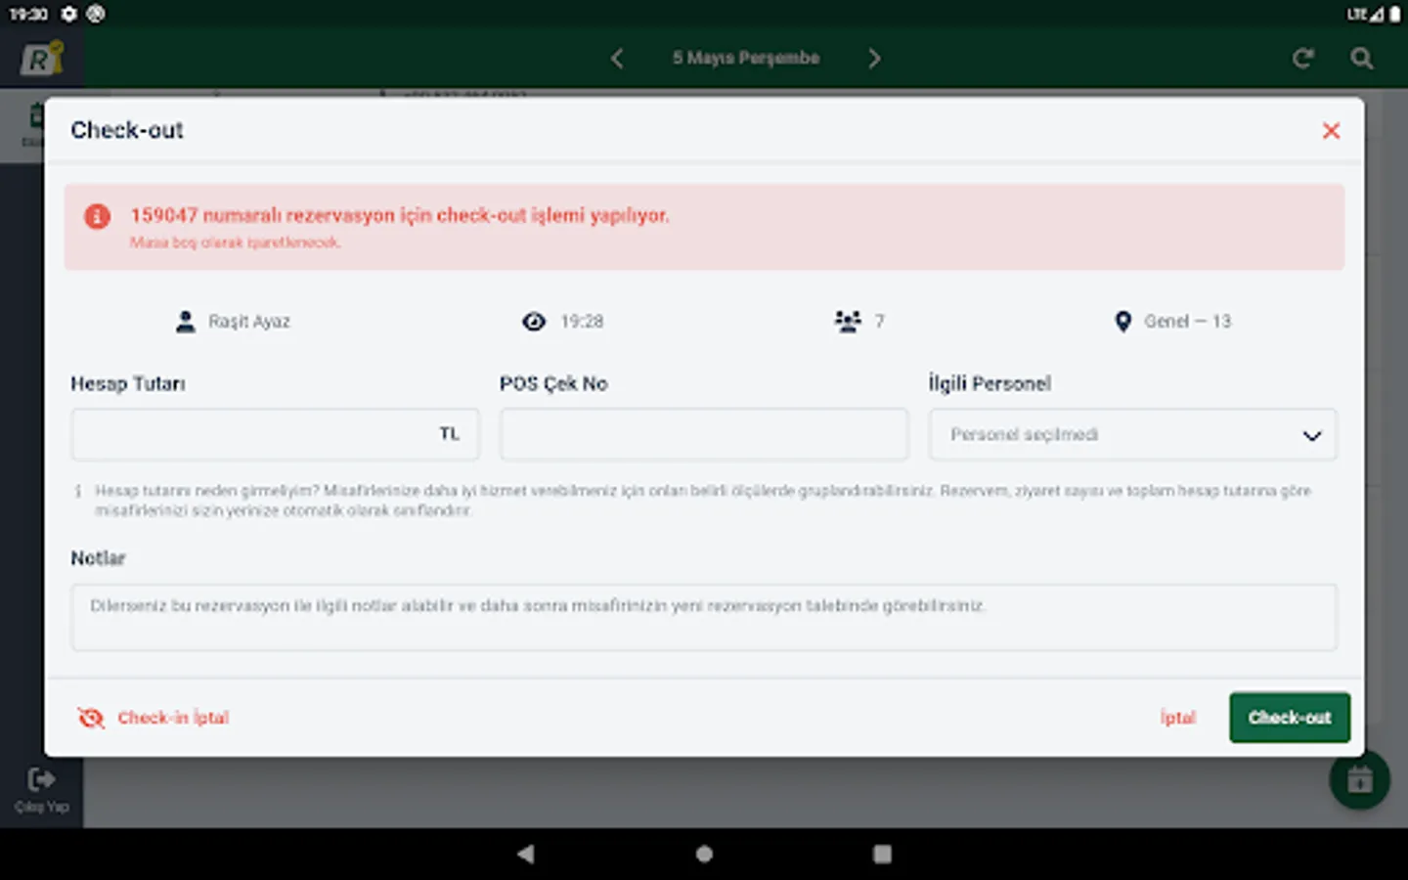Viewport: 1408px width, 880px height.
Task: Click the floating calendar add button
Action: 1359,780
